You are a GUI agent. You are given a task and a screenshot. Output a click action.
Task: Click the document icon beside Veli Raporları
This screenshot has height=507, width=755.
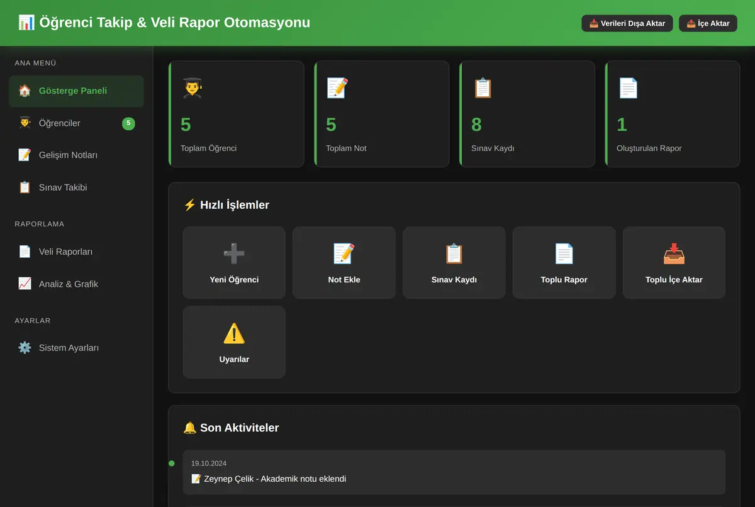pos(25,252)
